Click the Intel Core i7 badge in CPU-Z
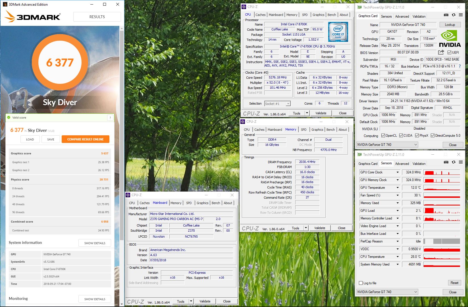Viewport: 468px width, 307px height. (338, 32)
